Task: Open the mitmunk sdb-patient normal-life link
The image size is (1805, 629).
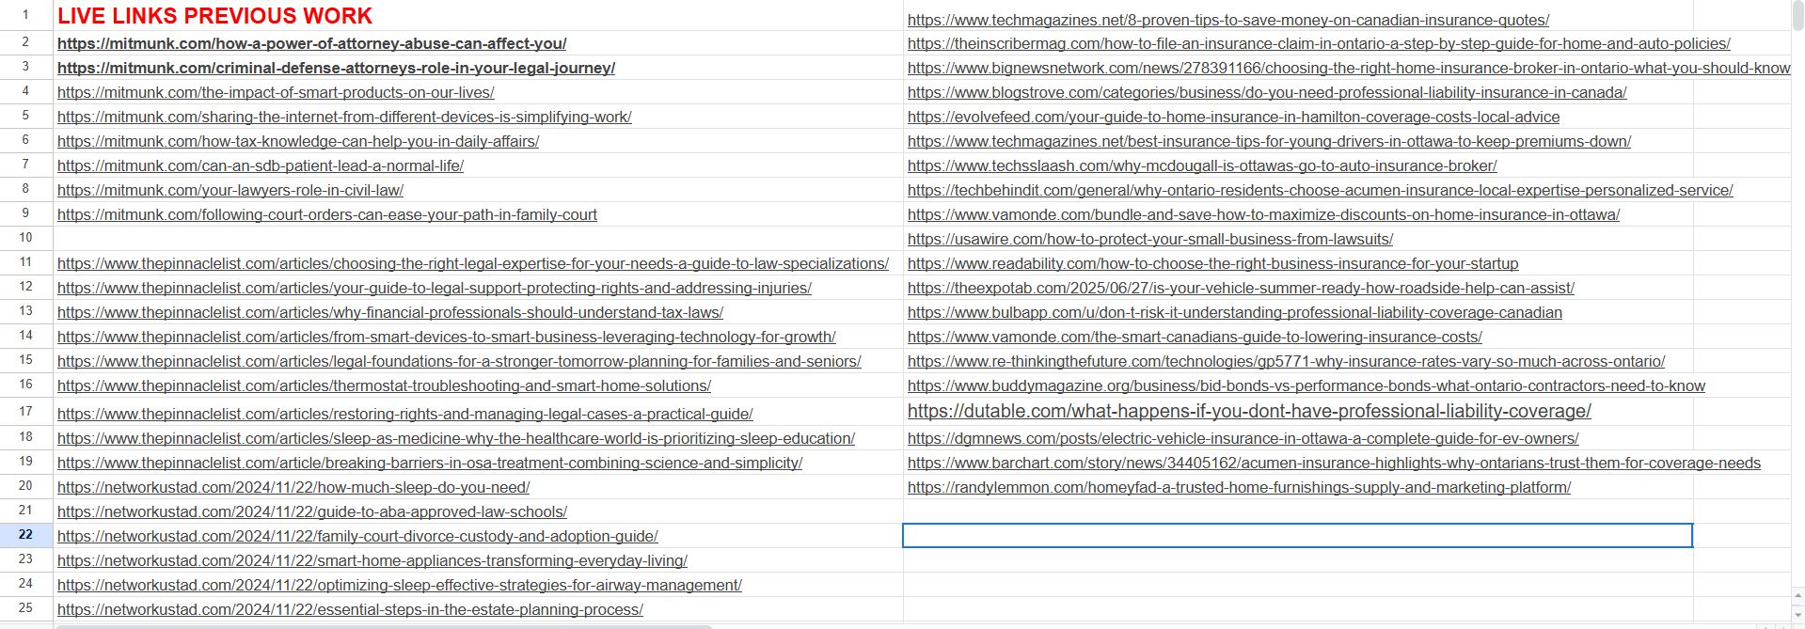Action: [x=260, y=165]
